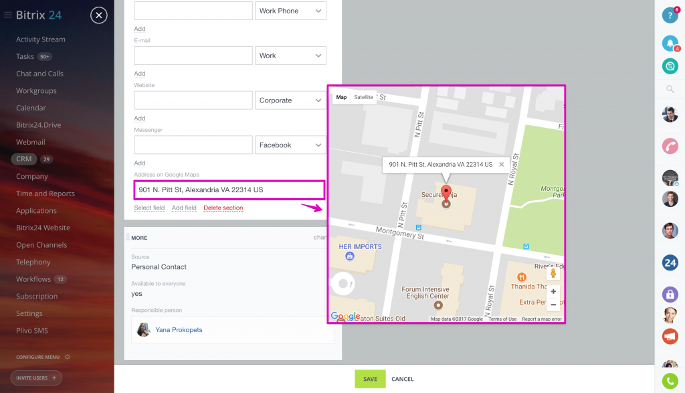Click Add under the Messenger field

tap(140, 163)
